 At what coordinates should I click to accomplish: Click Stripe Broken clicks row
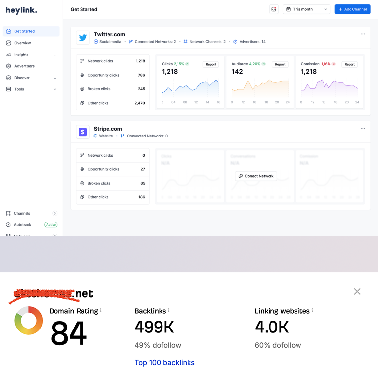(x=112, y=184)
